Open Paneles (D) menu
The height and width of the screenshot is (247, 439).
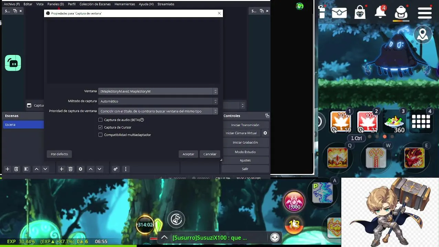click(x=56, y=4)
